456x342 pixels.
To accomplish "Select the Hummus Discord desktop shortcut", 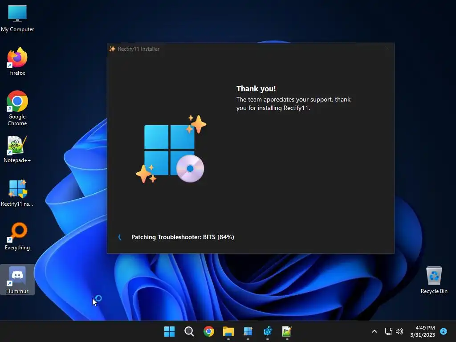I will (x=17, y=280).
